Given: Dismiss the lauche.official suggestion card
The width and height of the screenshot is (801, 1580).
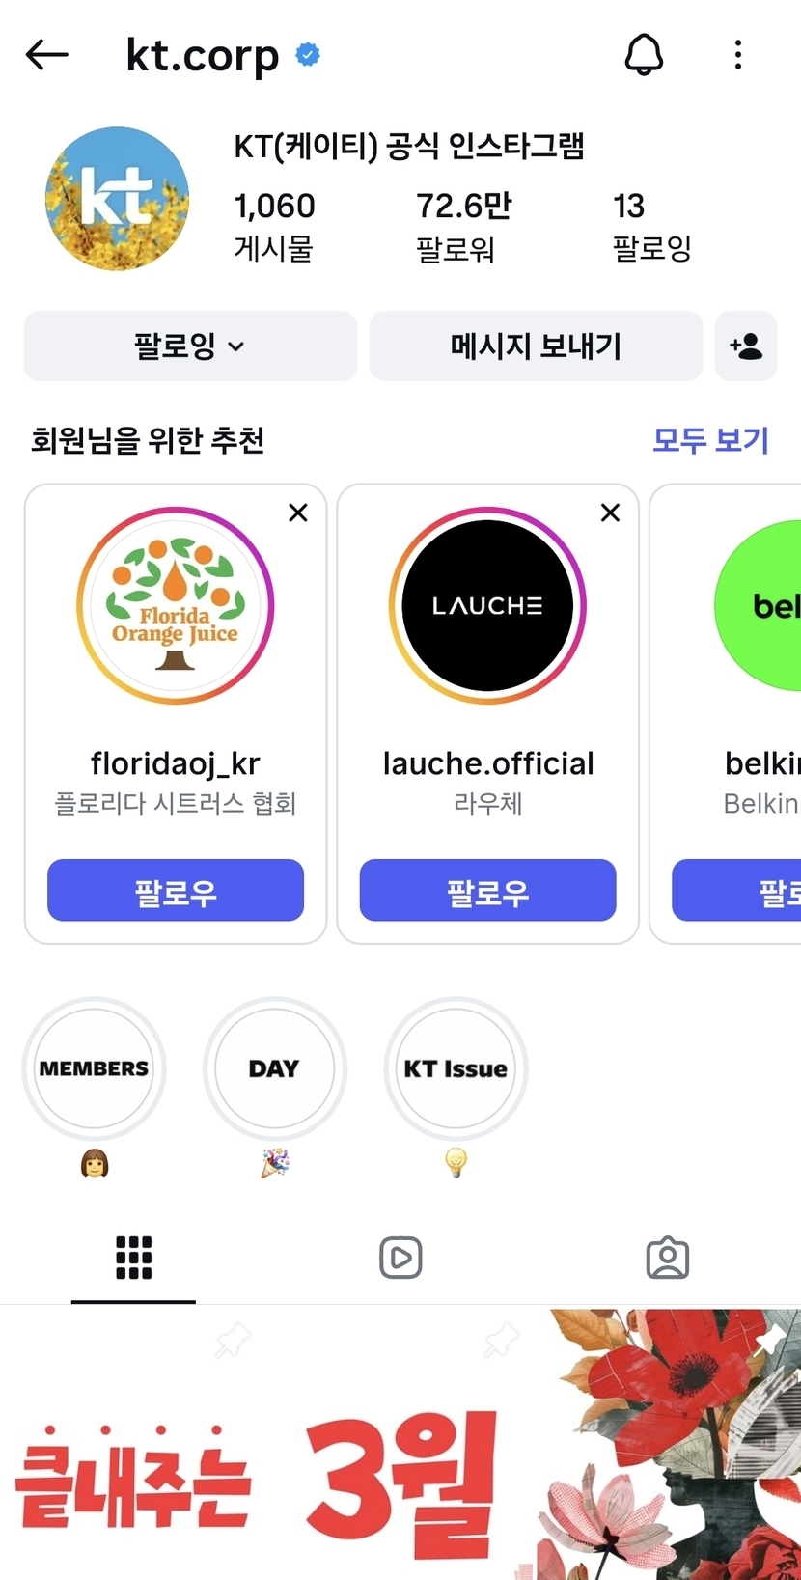Looking at the screenshot, I should click(610, 513).
